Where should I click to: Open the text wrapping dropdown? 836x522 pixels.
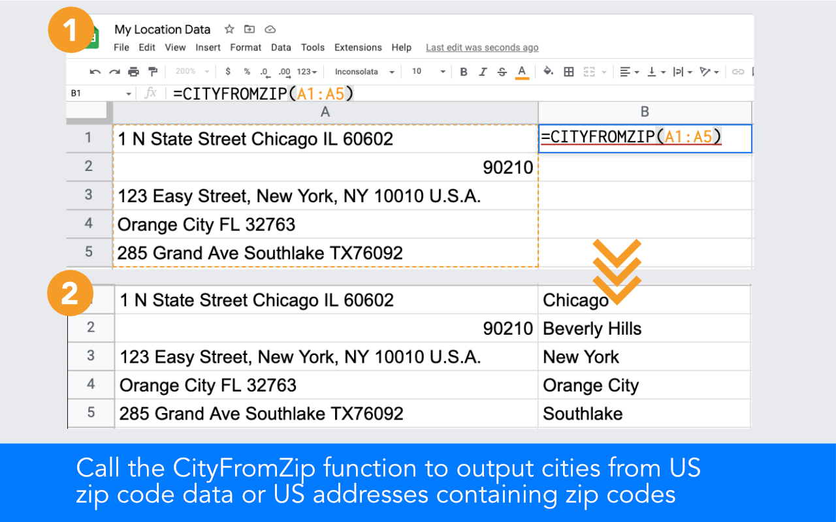[x=682, y=72]
